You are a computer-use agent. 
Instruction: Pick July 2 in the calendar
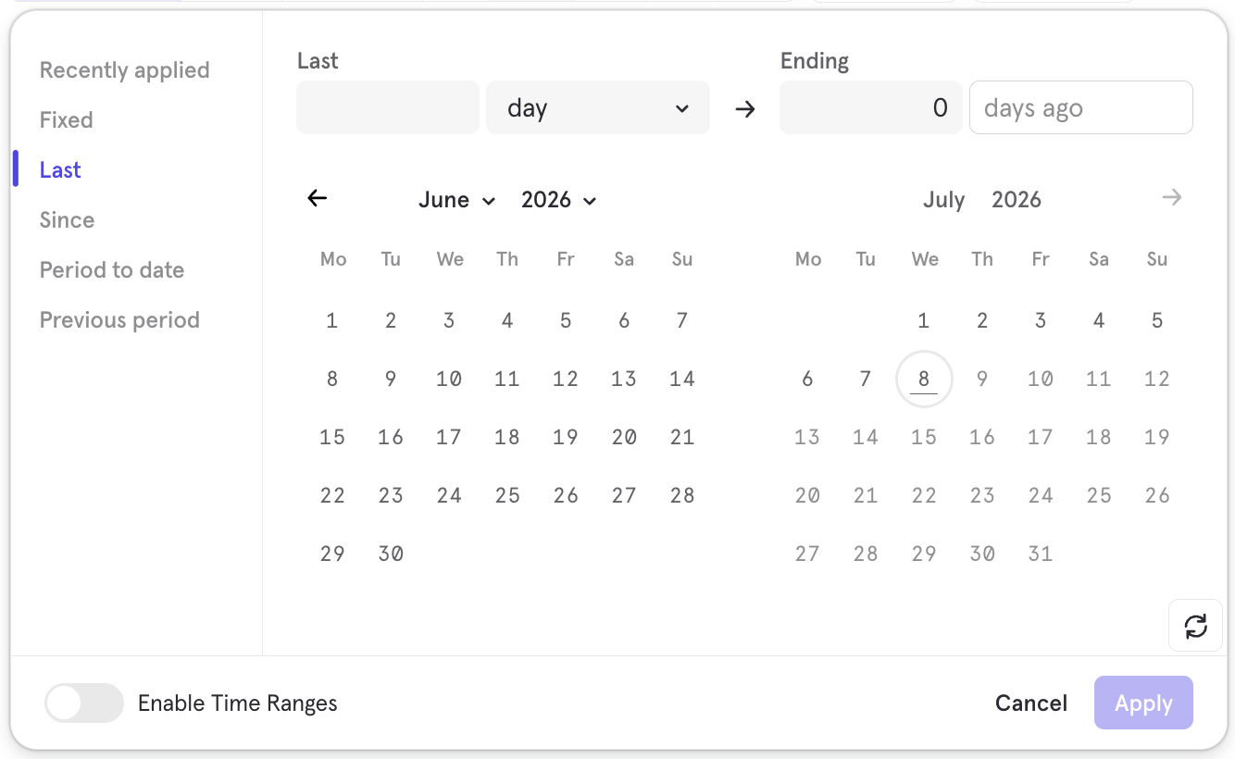point(982,321)
